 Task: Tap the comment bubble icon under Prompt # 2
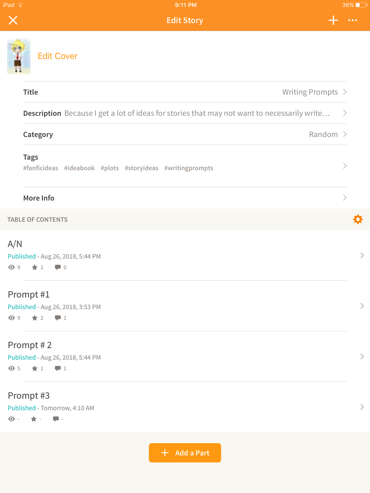click(58, 368)
